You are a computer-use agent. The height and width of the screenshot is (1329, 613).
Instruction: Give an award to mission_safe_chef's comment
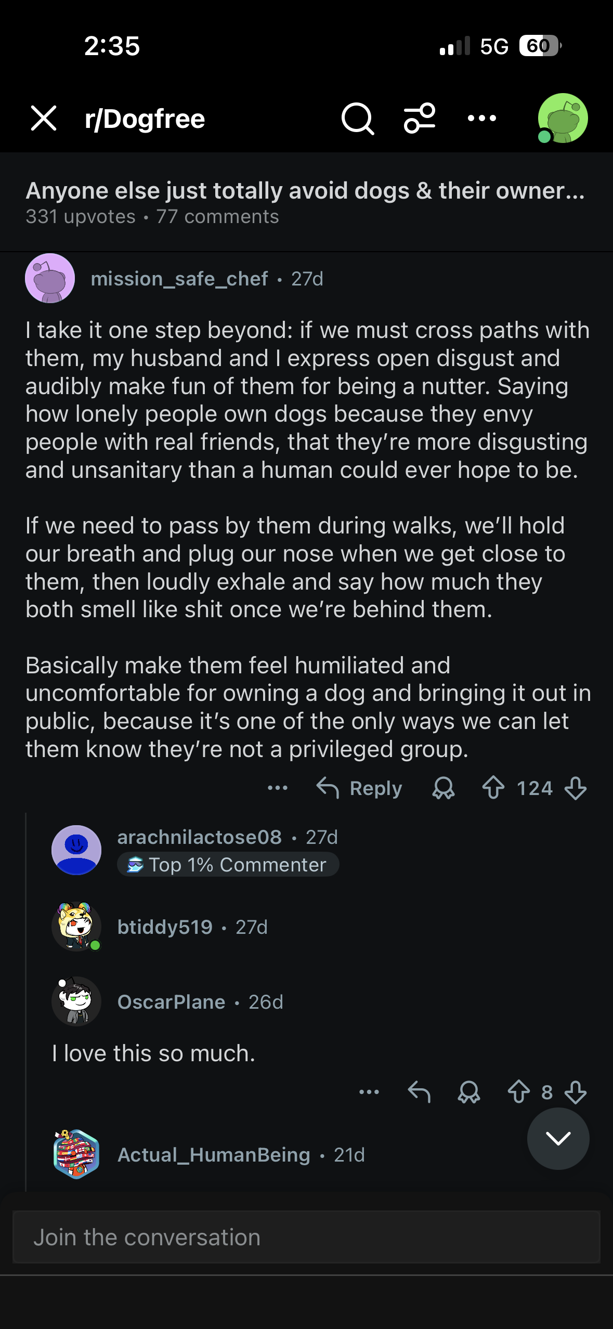pos(443,788)
